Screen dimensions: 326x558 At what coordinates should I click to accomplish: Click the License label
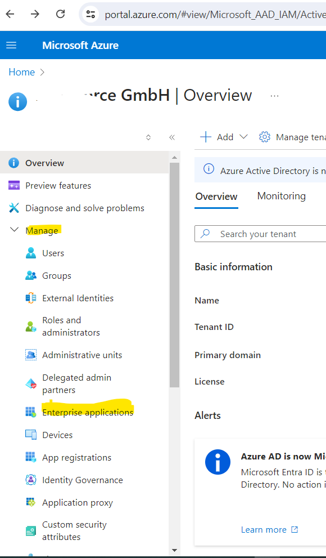tap(209, 382)
